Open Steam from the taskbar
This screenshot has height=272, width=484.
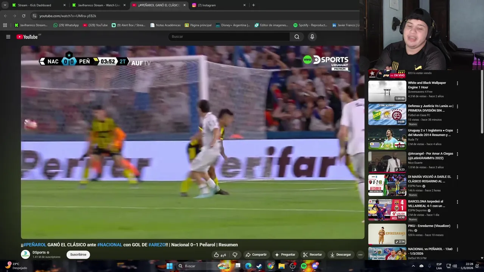[x=259, y=266]
